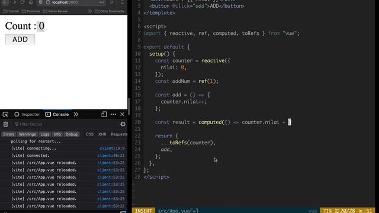Toggle the Debug filter
Screen dimensions: 379x213
[72, 134]
